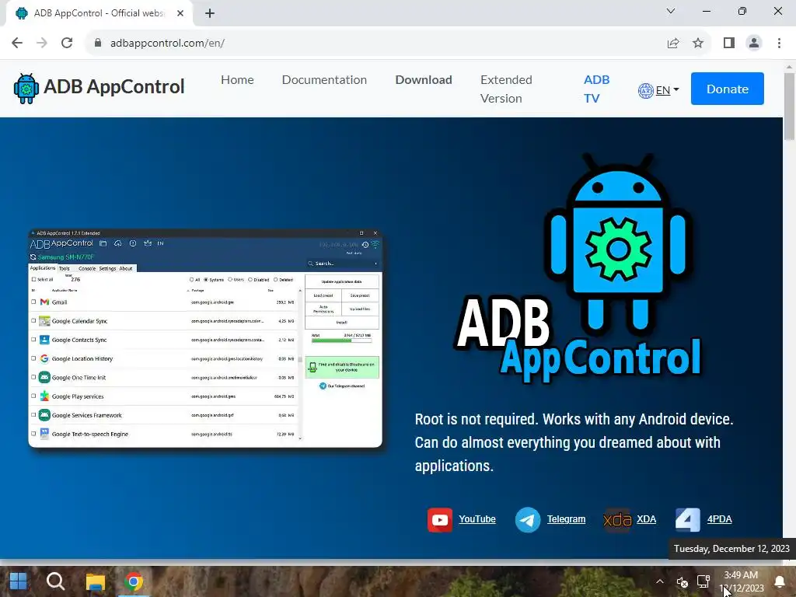Close the ADB AppControl browser tab
Screen dimensions: 796x597
180,13
